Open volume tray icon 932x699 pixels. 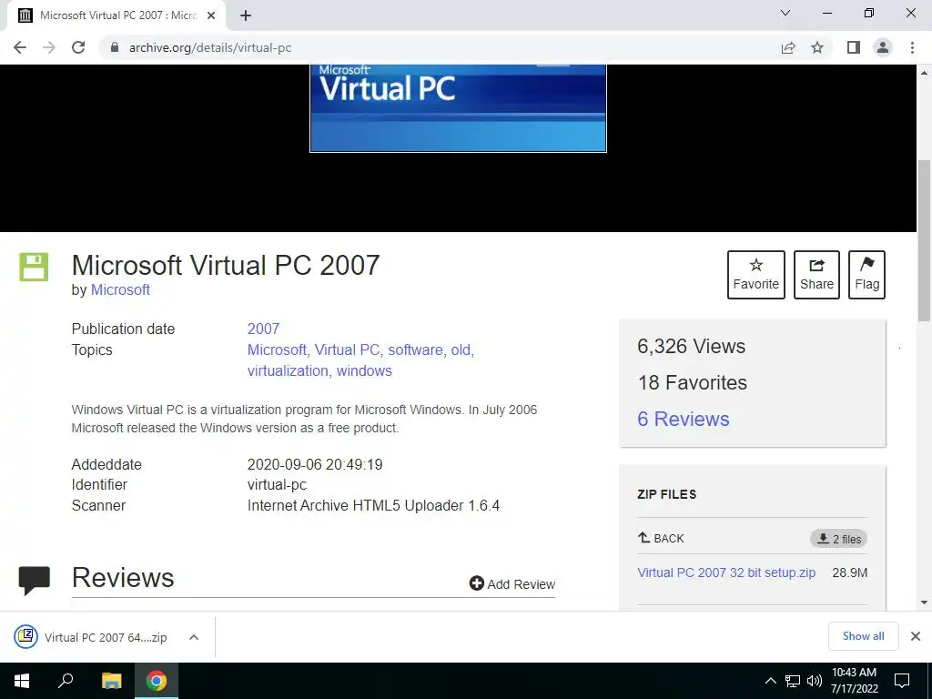tap(815, 681)
